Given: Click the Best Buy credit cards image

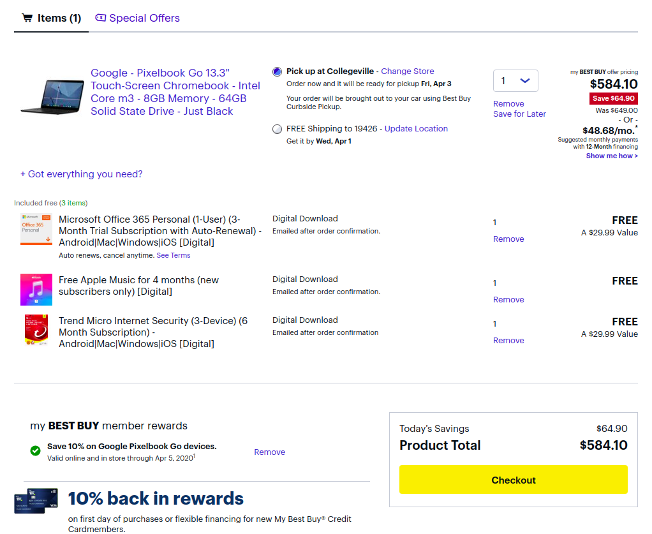Looking at the screenshot, I should (36, 501).
